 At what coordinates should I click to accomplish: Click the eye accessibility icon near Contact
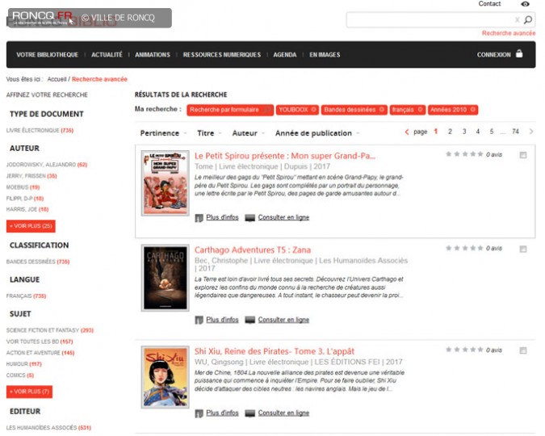coord(525,4)
